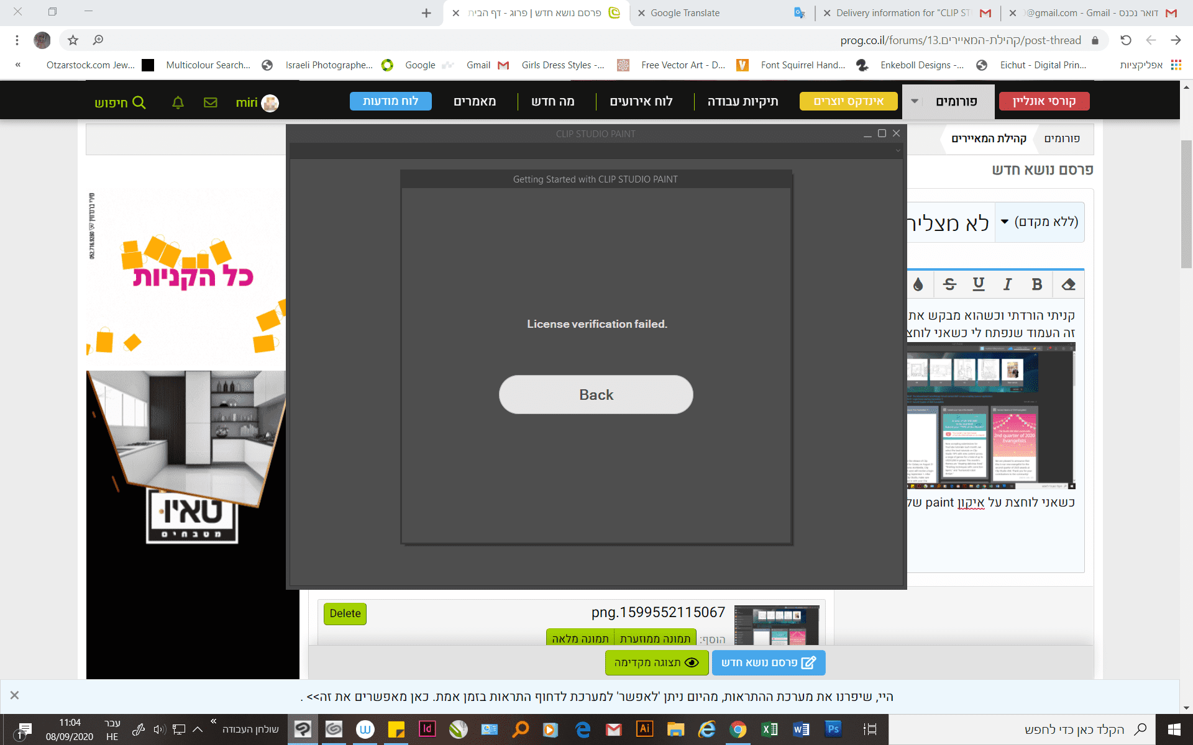Bookmark page with star icon
This screenshot has height=745, width=1193.
pos(73,40)
